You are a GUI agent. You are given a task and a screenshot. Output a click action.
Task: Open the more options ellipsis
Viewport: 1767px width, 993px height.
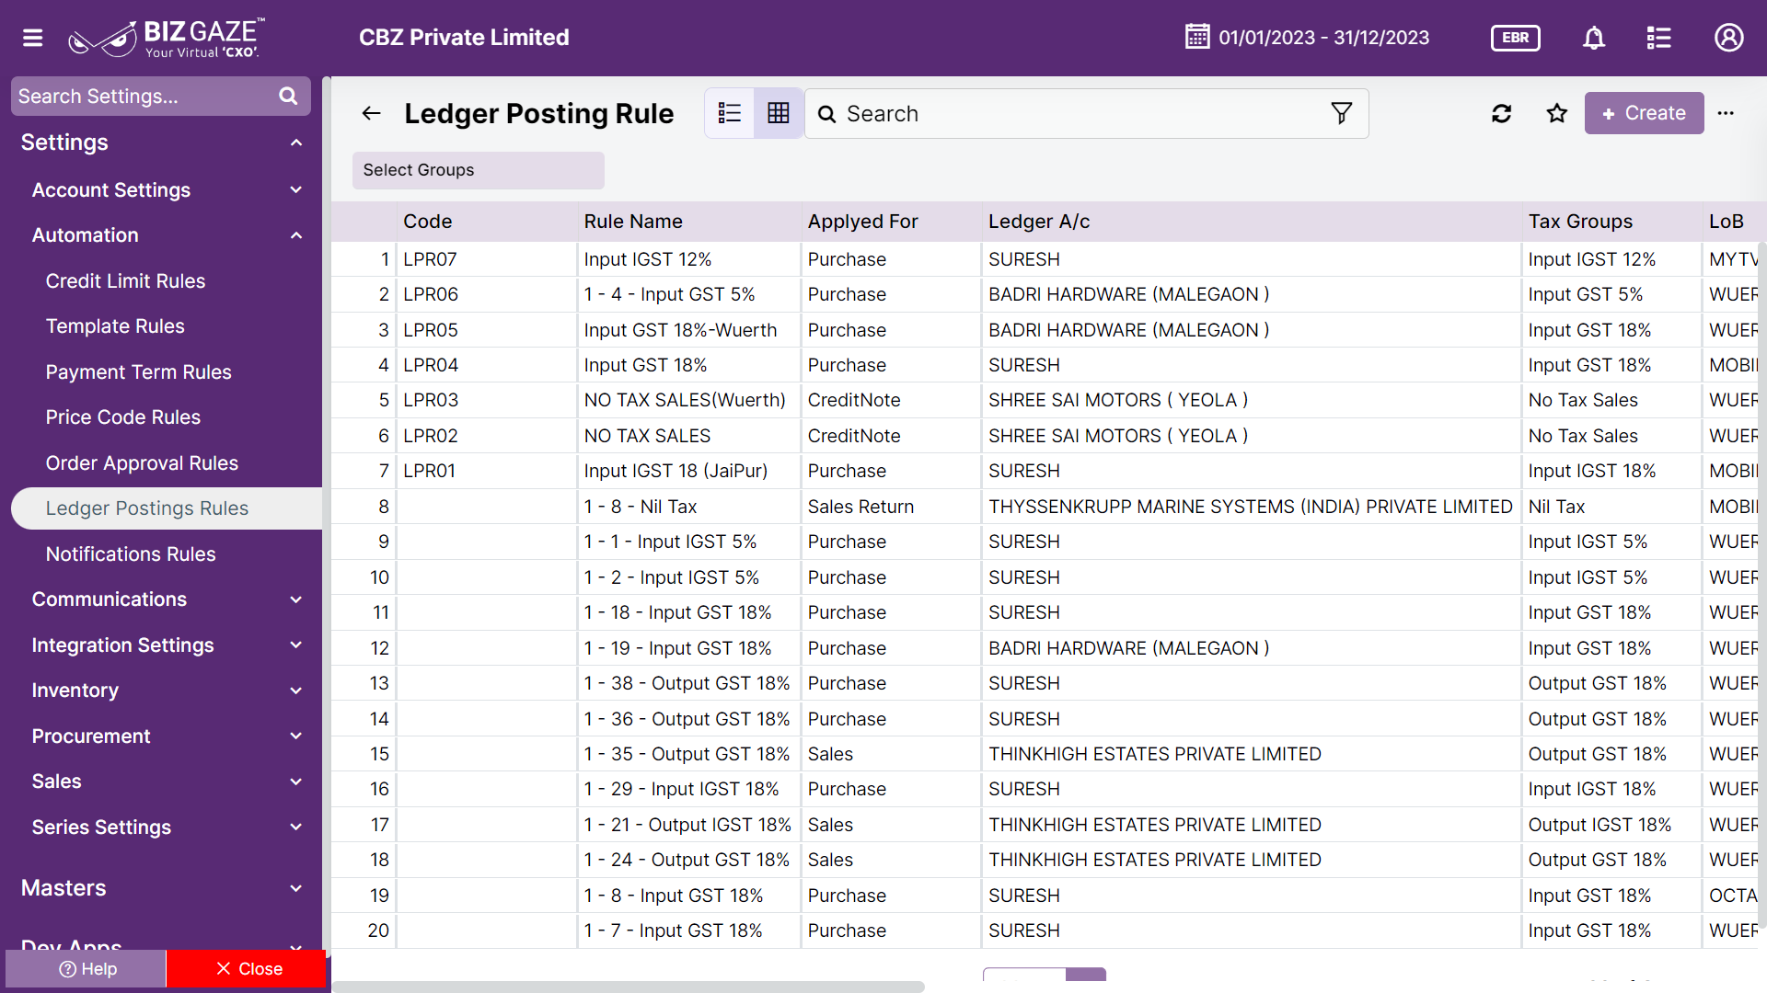point(1726,113)
